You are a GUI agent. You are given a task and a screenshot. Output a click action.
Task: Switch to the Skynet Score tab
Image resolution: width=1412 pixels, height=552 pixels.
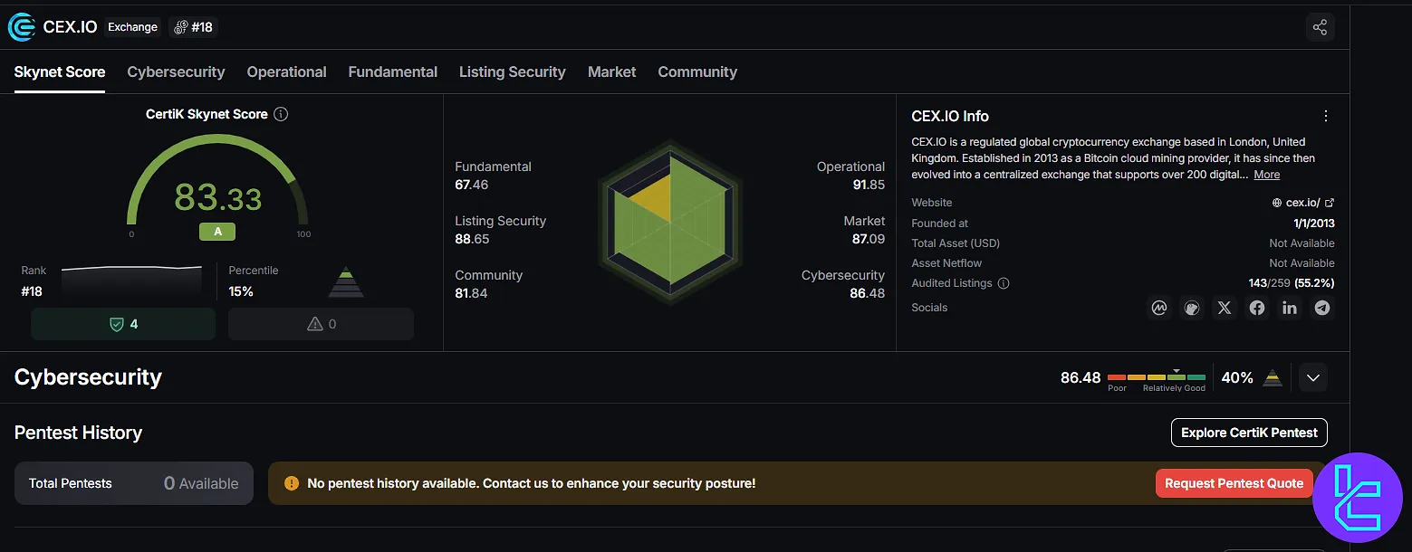coord(60,71)
